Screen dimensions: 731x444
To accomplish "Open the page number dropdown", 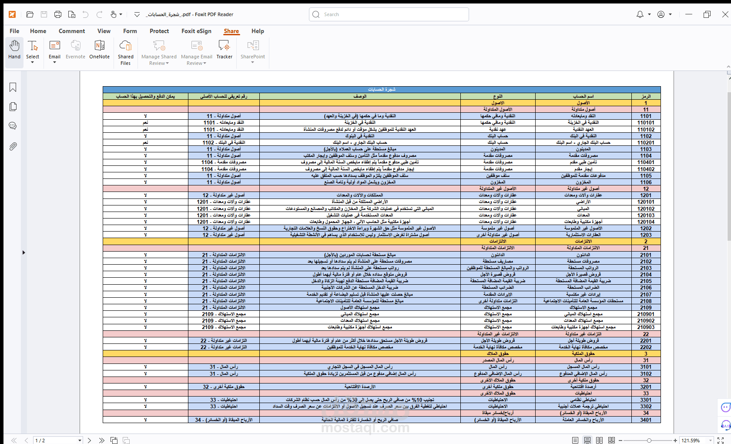I will tap(80, 441).
